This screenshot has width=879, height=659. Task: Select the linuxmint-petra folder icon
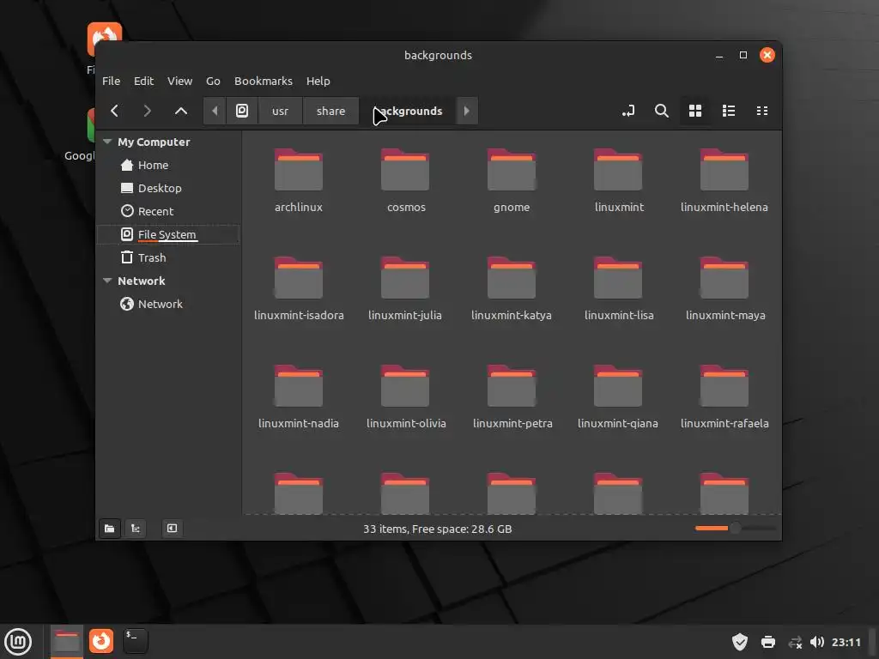[512, 385]
